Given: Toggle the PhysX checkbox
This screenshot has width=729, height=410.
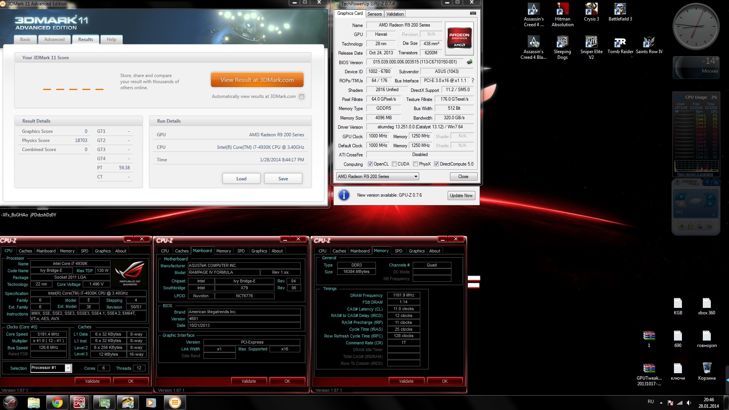Looking at the screenshot, I should pos(416,164).
